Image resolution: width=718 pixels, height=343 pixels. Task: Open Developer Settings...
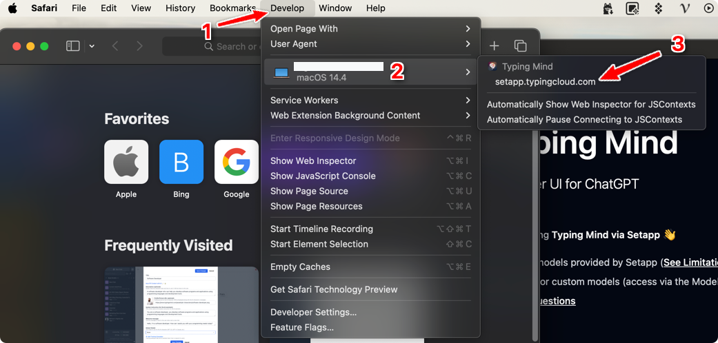click(x=370, y=313)
